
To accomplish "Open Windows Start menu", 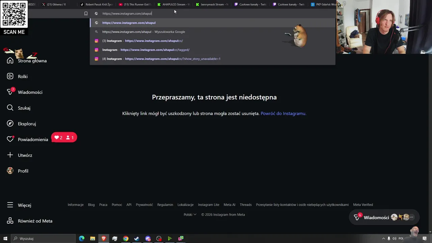I will click(x=5, y=239).
